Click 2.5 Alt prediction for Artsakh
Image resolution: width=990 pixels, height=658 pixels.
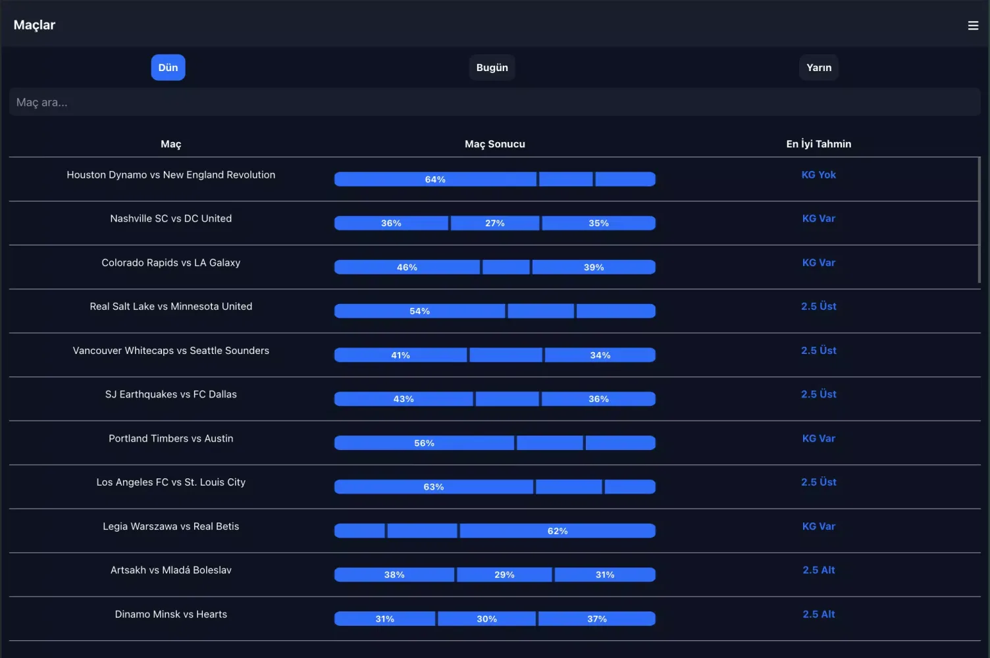[819, 570]
